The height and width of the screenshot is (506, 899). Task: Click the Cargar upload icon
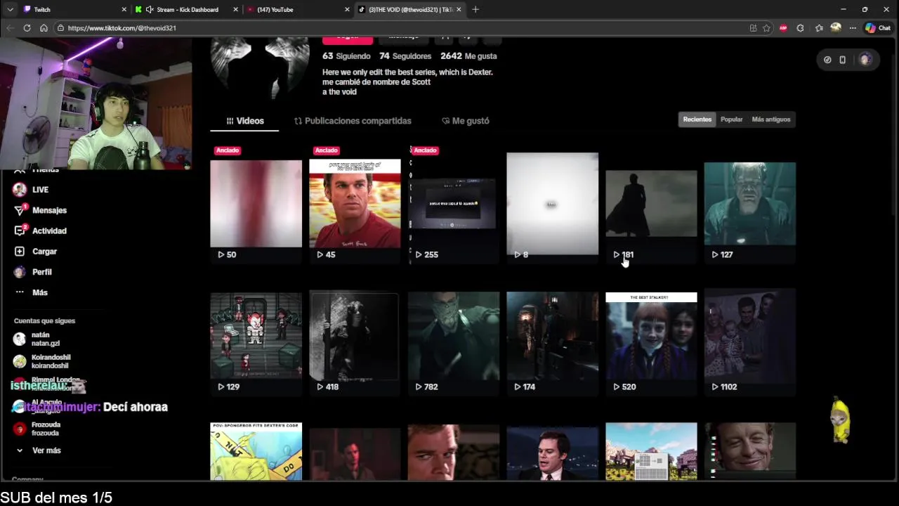20,251
